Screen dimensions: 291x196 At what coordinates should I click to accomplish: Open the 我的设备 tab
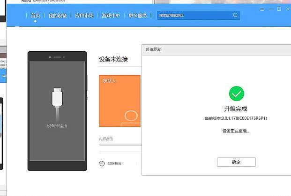pos(58,16)
